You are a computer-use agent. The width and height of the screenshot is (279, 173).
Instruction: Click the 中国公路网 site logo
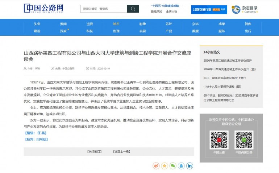pos(43,8)
